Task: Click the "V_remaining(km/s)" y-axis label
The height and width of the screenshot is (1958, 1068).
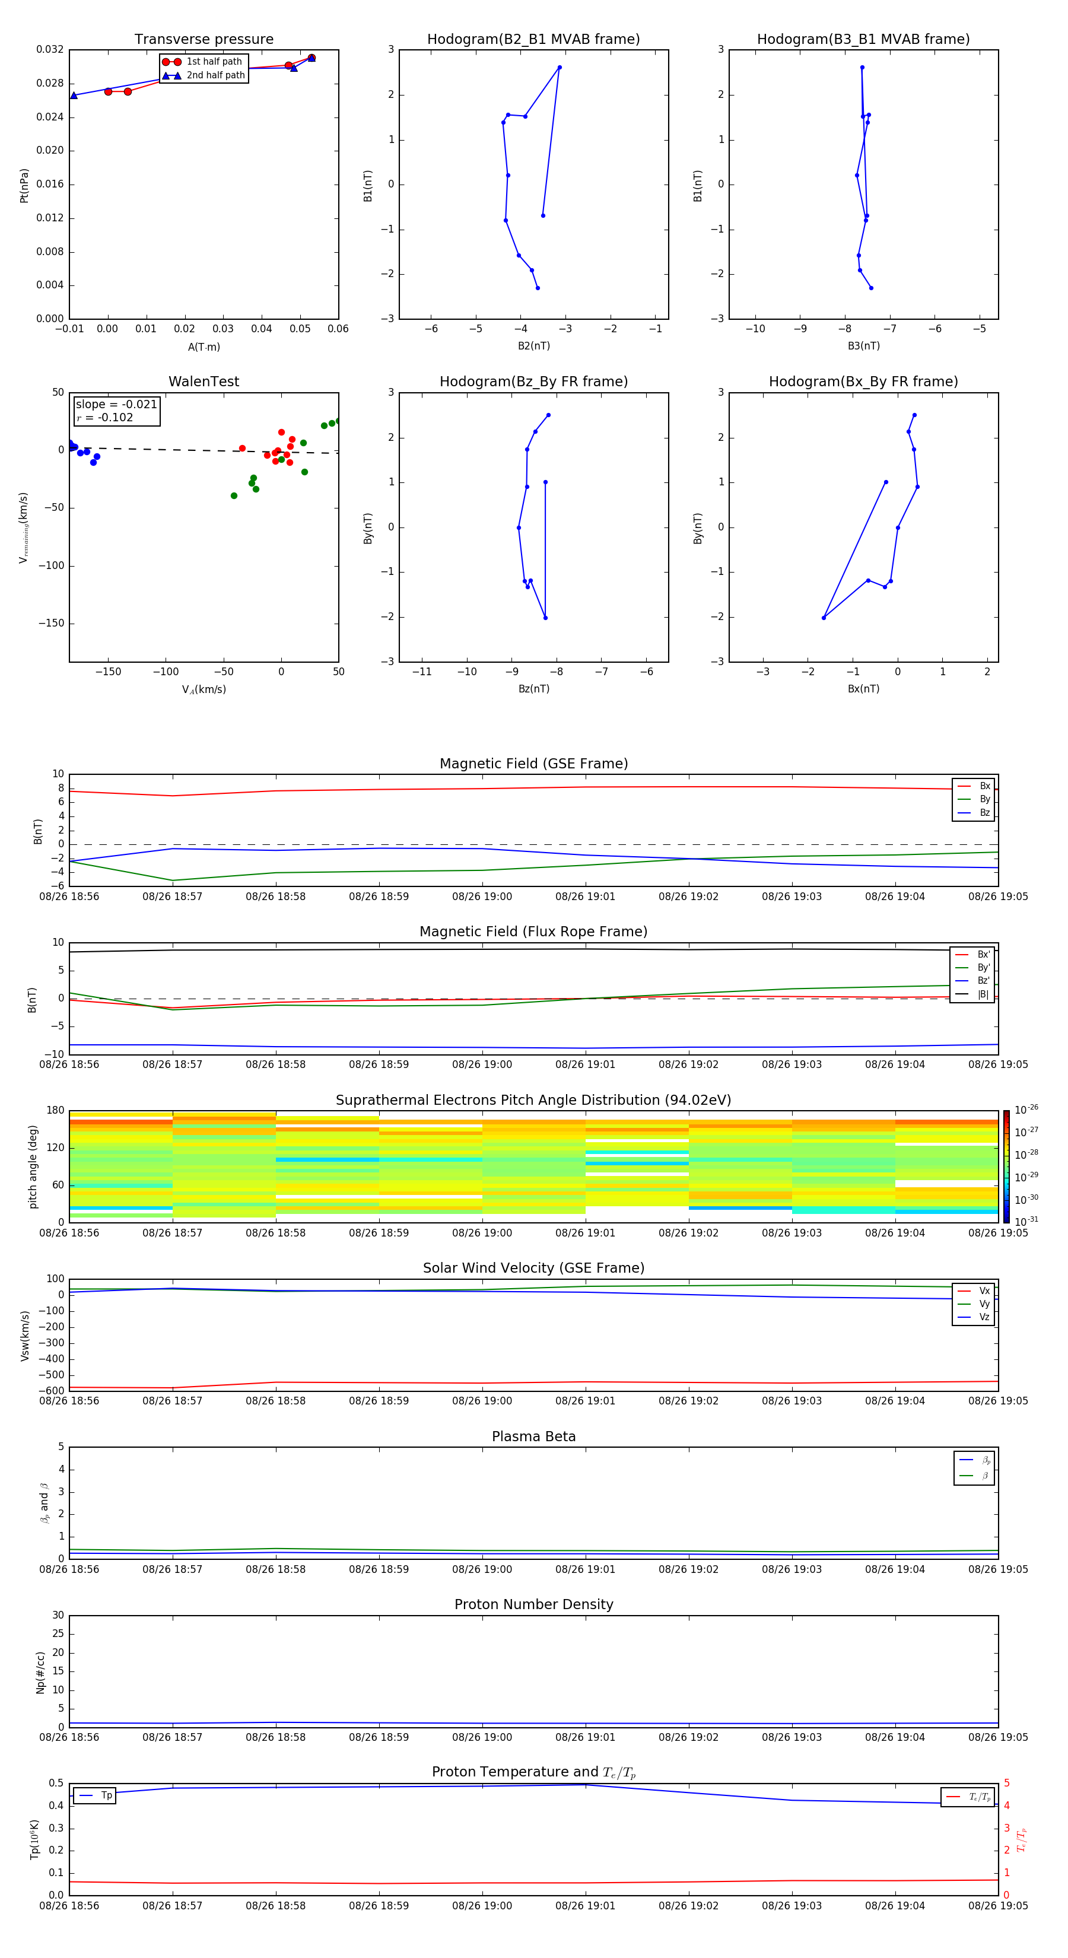Action: (x=24, y=528)
